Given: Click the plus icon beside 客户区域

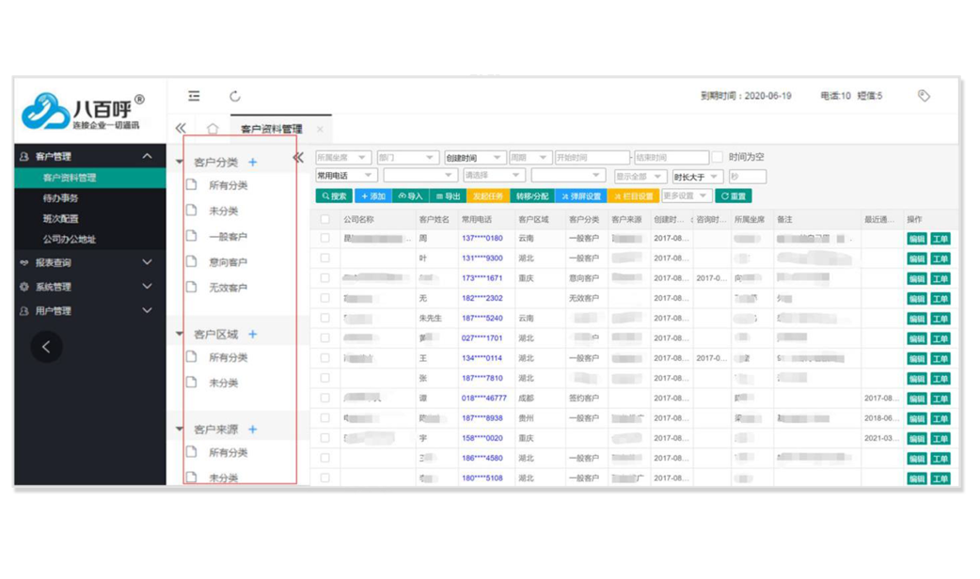Looking at the screenshot, I should 253,335.
